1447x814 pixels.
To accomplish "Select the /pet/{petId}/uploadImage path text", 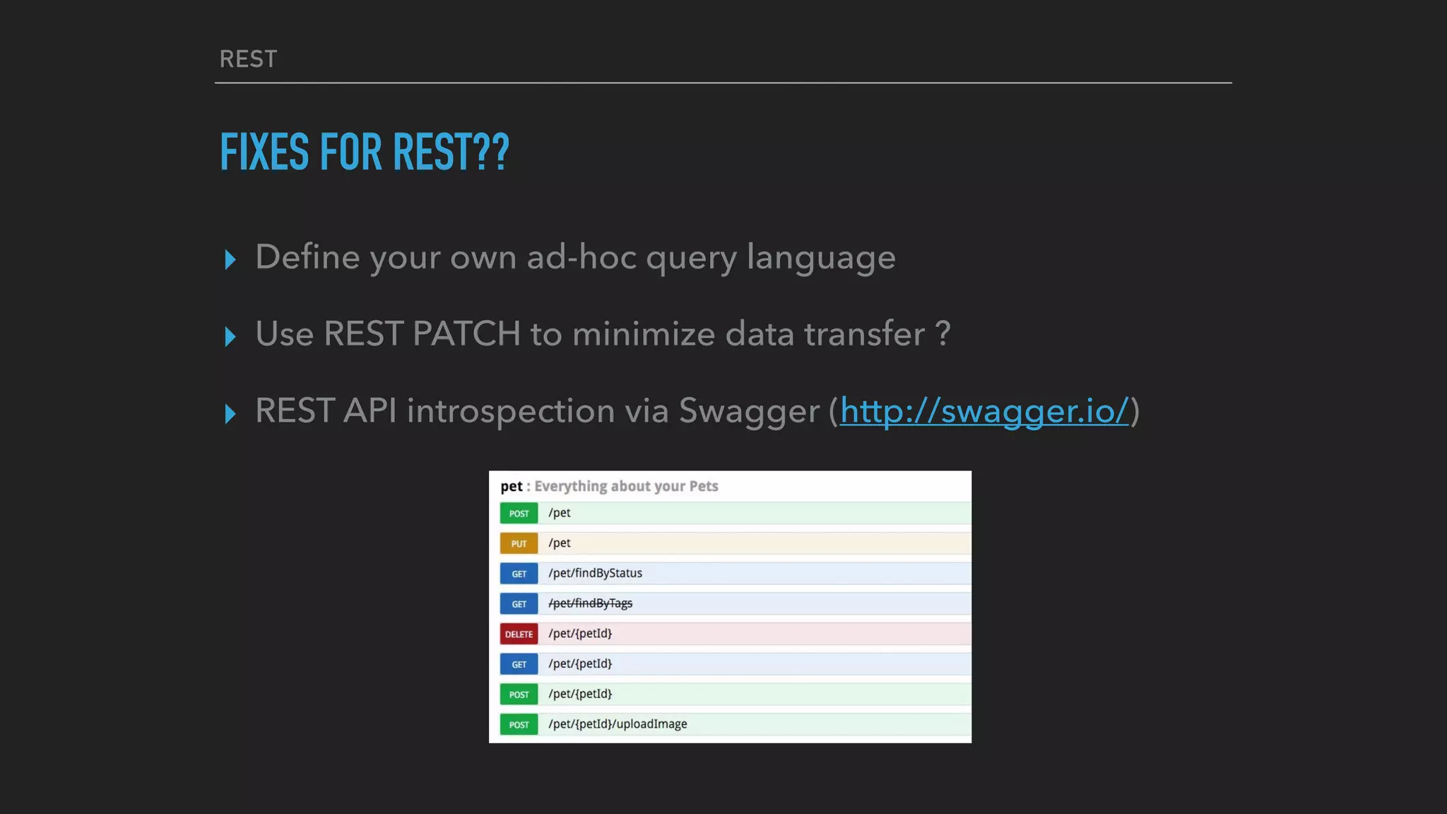I will tap(618, 724).
